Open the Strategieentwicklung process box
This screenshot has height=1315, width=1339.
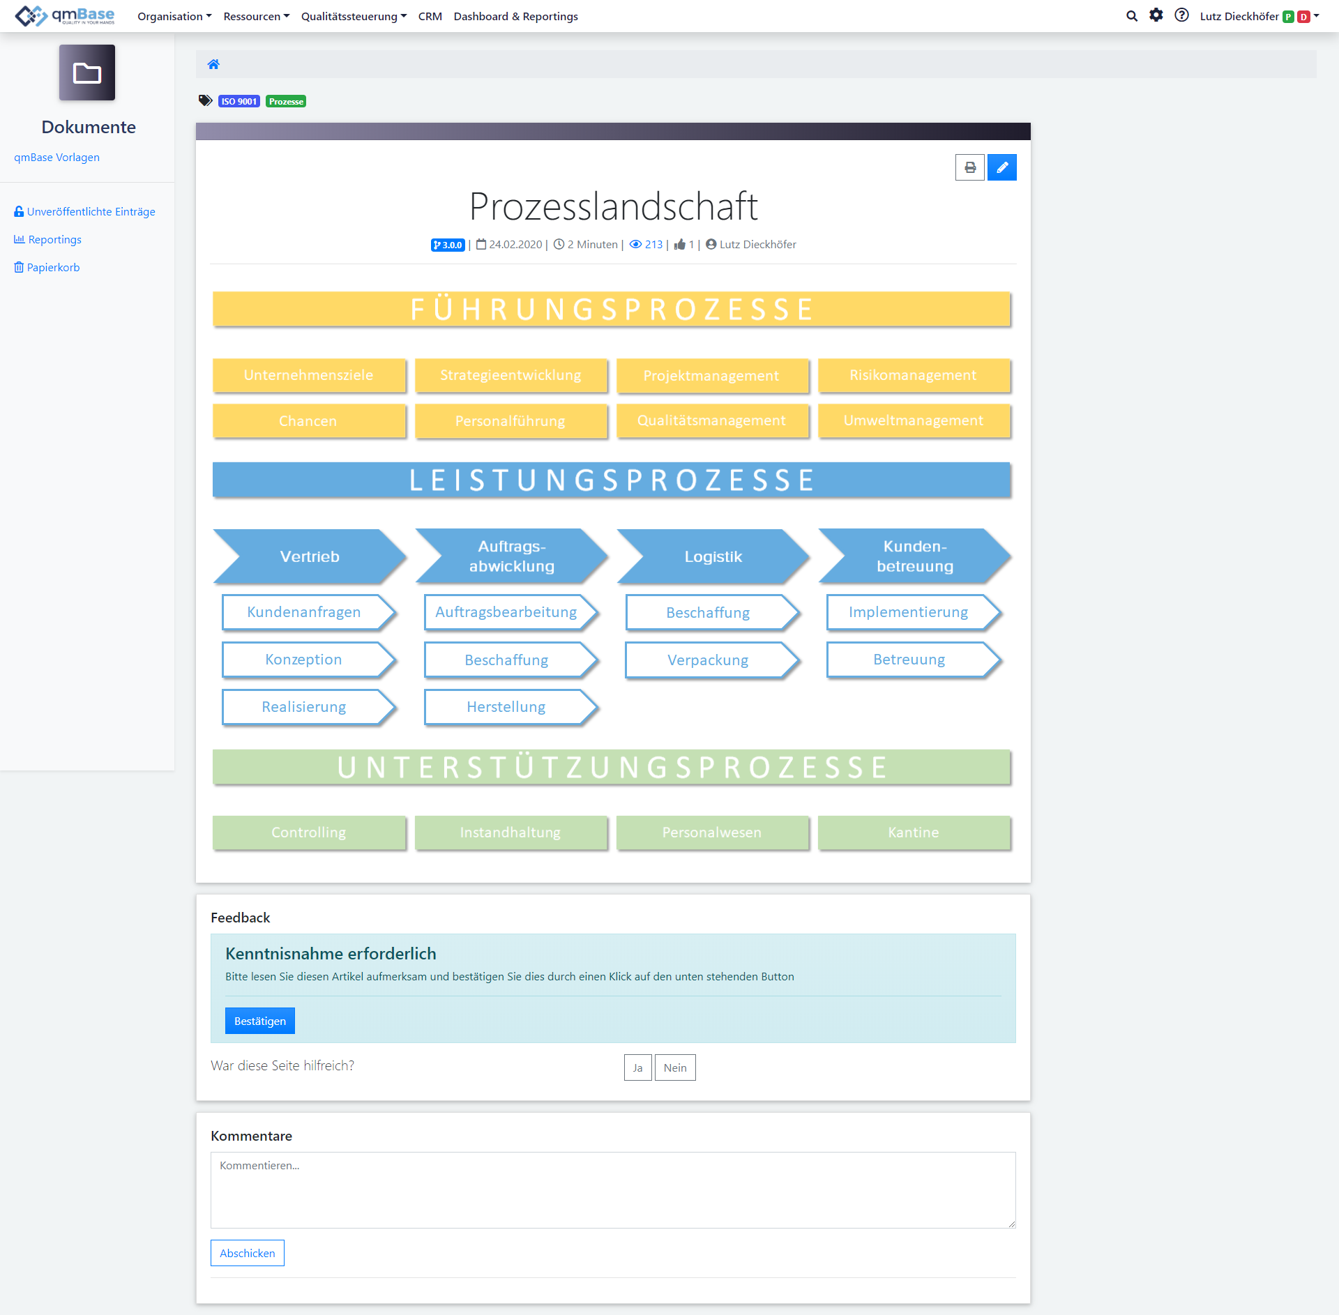[x=510, y=375]
